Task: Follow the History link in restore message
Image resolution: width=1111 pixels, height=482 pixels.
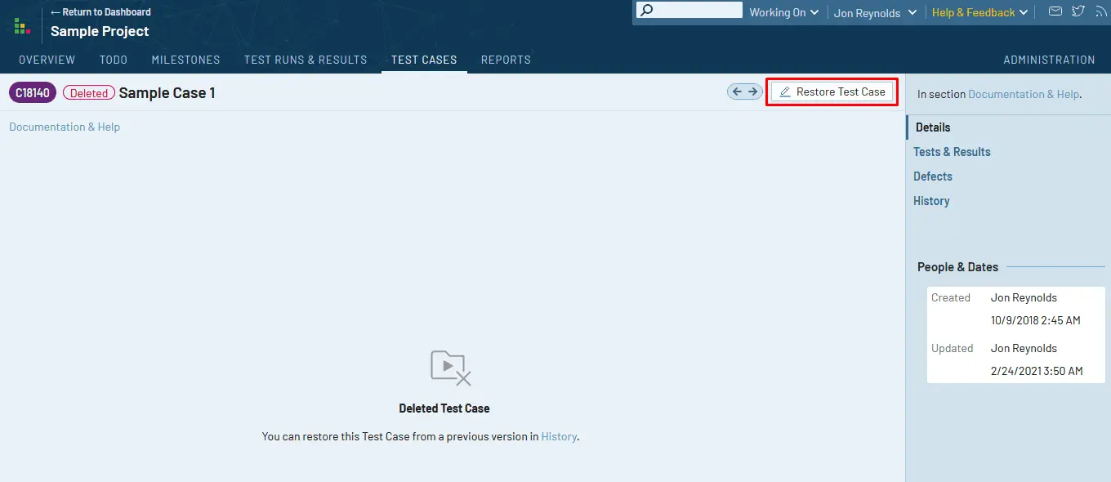Action: pyautogui.click(x=559, y=436)
